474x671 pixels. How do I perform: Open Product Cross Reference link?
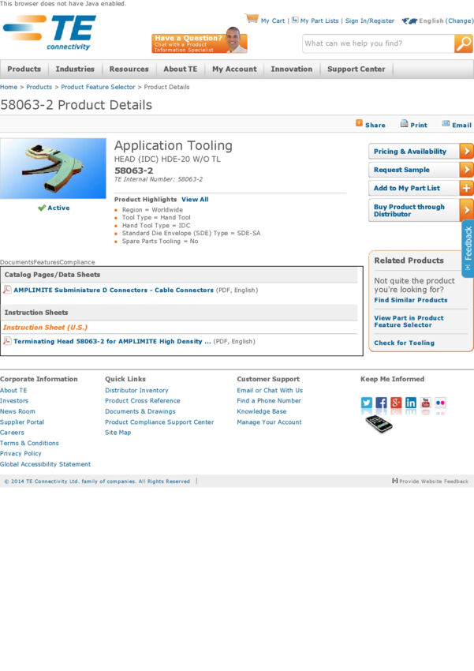coord(142,400)
